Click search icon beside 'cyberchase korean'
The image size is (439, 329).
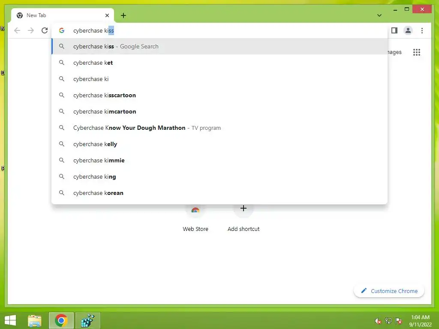tap(62, 193)
